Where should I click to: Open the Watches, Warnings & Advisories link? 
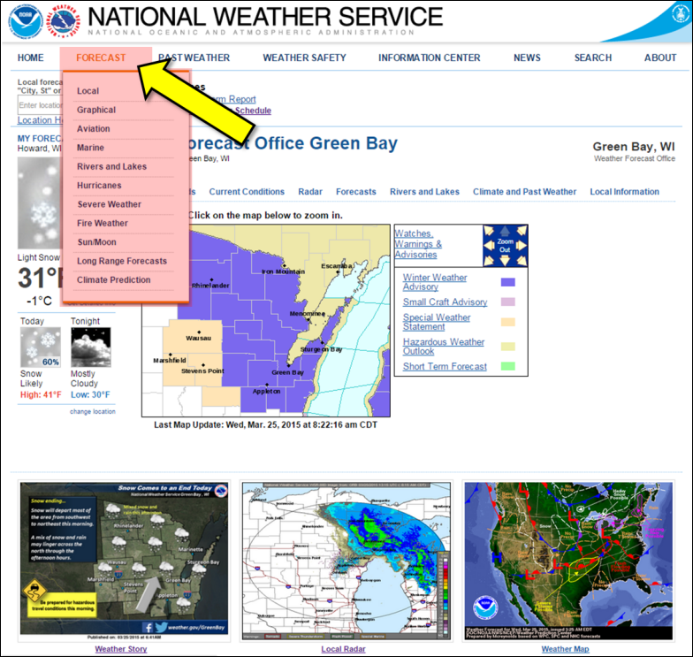(x=417, y=244)
